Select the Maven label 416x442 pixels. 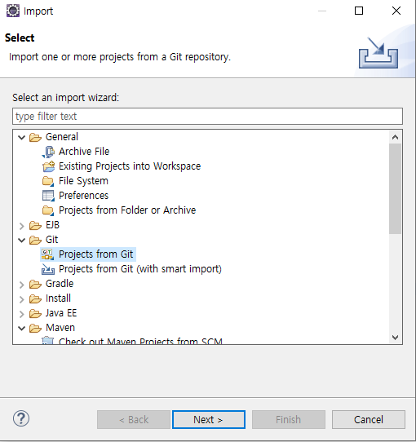[x=60, y=328]
